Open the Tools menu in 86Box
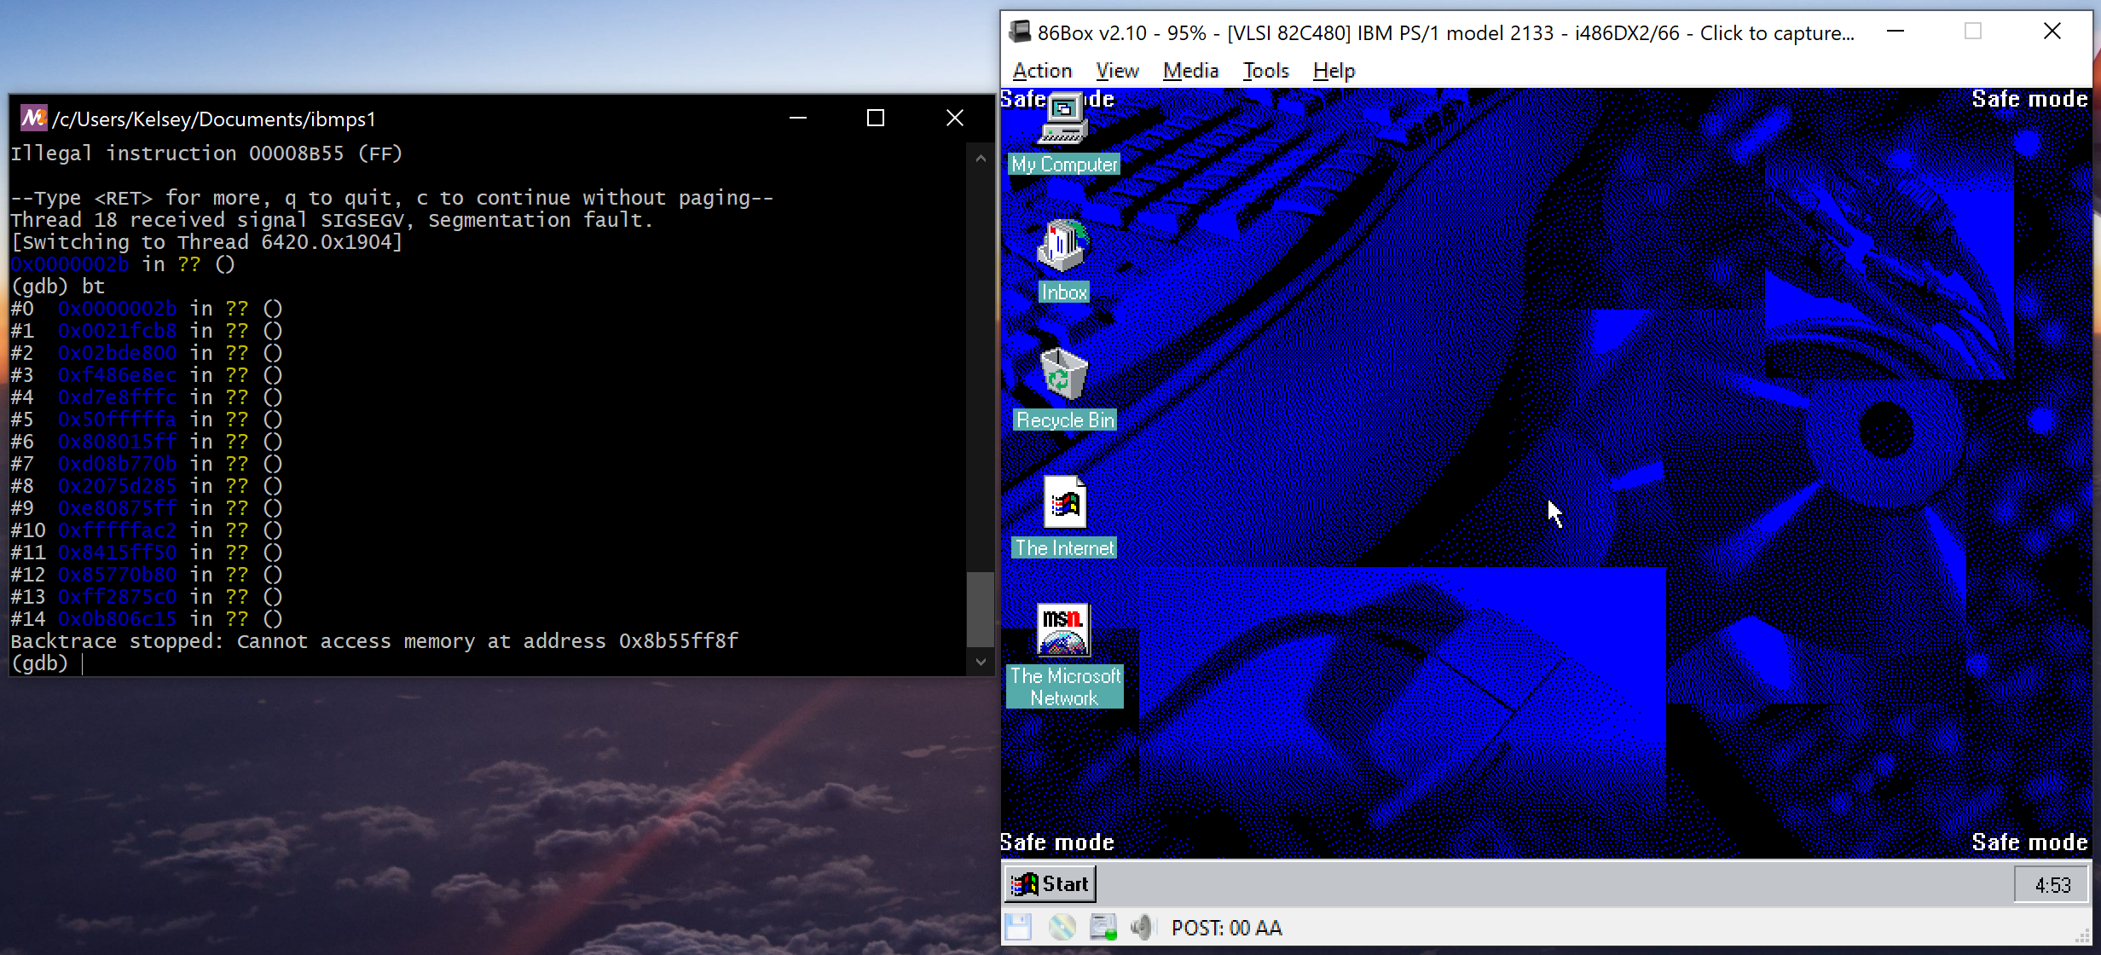 tap(1265, 71)
